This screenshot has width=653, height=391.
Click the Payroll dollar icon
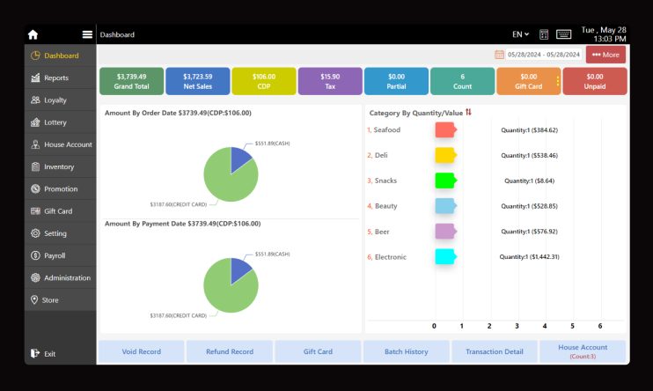click(35, 255)
